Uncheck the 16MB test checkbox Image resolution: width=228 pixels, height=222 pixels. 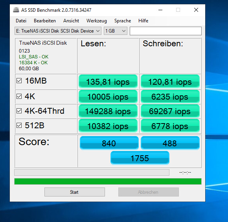click(19, 81)
